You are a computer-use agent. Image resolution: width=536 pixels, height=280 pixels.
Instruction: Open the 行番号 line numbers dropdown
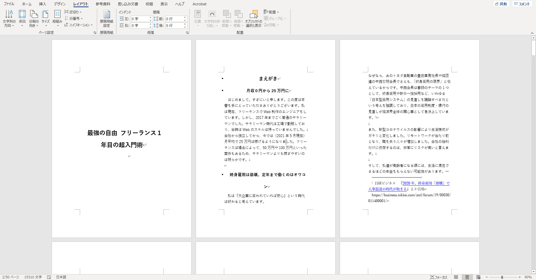(x=74, y=18)
